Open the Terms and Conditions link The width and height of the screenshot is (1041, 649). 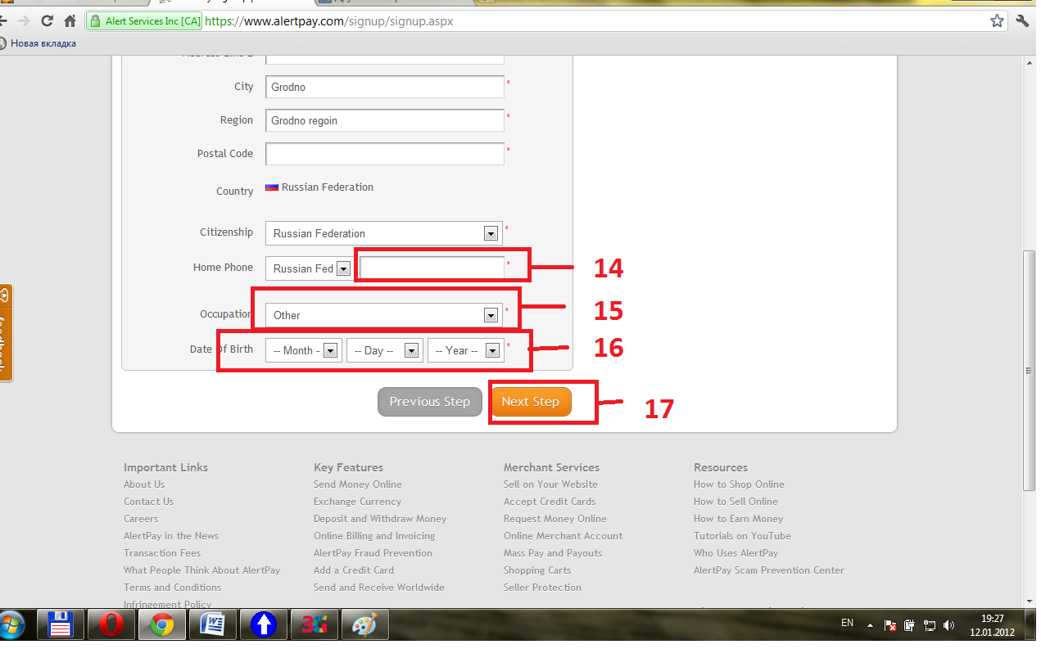point(172,588)
